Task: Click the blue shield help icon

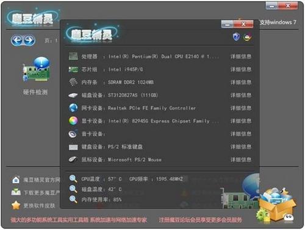Action: click(236, 37)
